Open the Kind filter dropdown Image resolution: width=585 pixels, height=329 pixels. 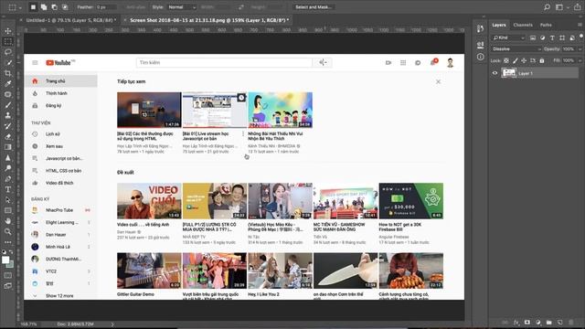509,37
